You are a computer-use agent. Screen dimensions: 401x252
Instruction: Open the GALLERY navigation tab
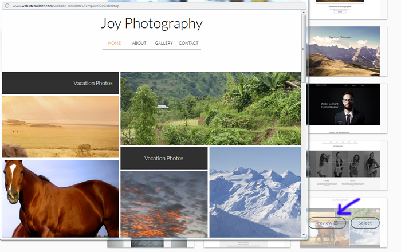click(164, 43)
